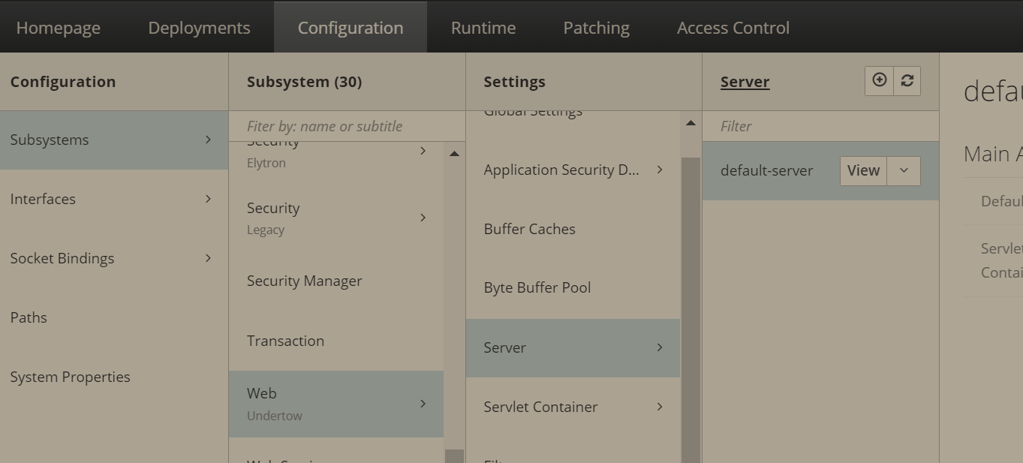1023x463 pixels.
Task: Expand the Security Legacy chevron
Action: point(423,218)
